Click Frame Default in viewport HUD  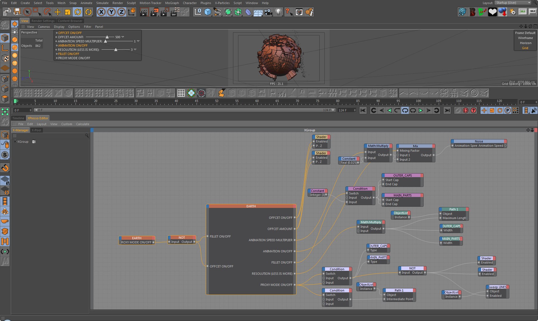[x=525, y=33]
